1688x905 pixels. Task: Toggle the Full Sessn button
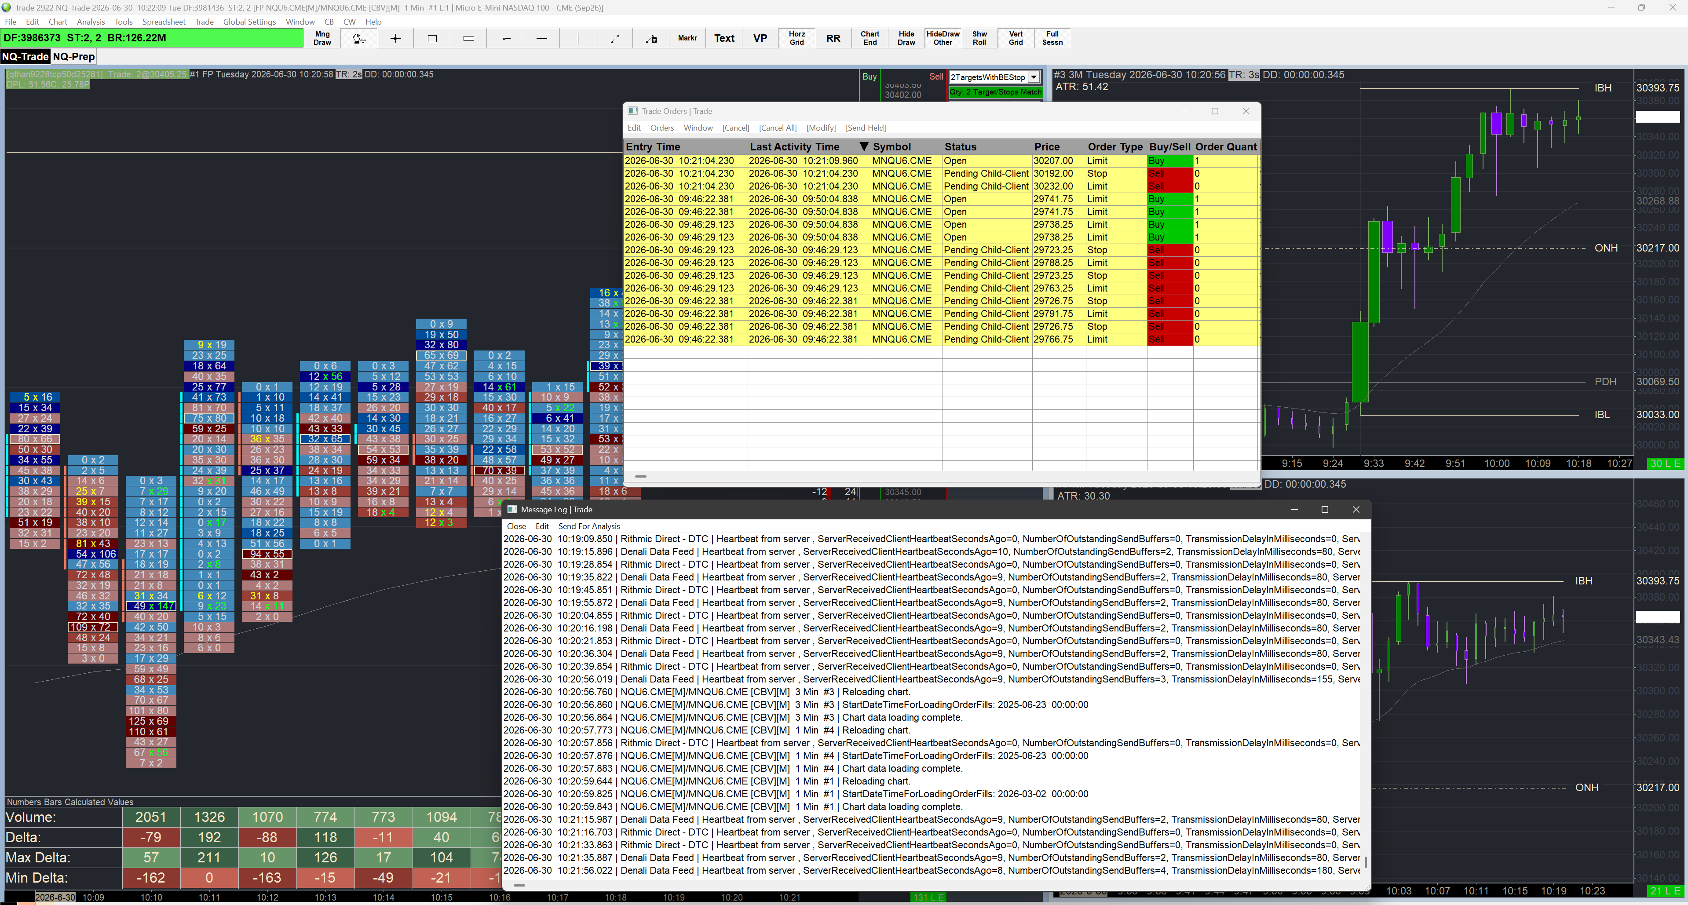[x=1052, y=38]
